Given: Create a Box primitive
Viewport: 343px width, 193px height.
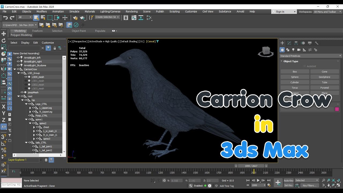Looking at the screenshot, I should (x=295, y=72).
